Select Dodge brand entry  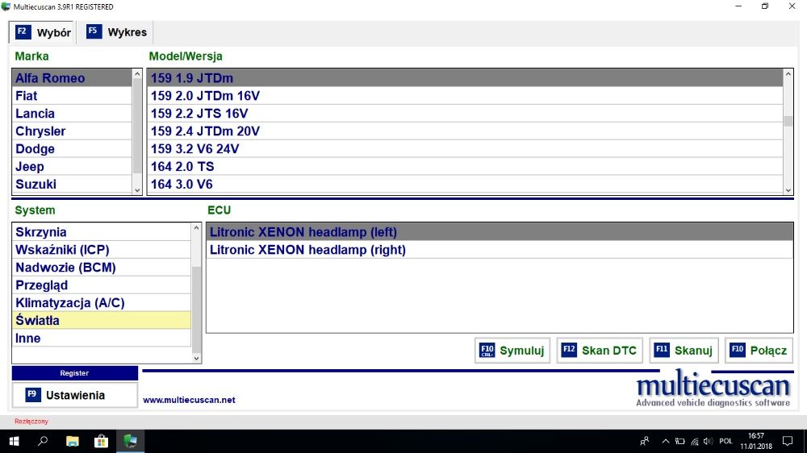(x=72, y=149)
